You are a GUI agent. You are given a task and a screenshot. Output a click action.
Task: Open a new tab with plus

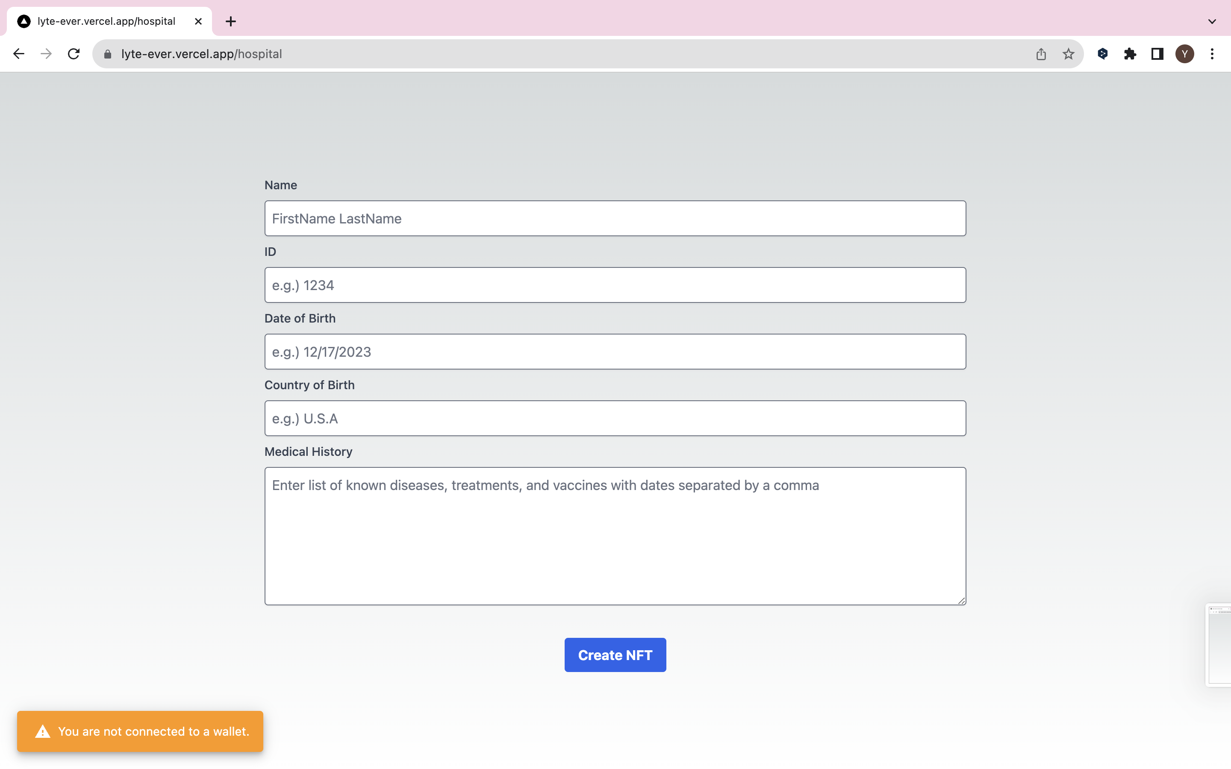pyautogui.click(x=230, y=21)
